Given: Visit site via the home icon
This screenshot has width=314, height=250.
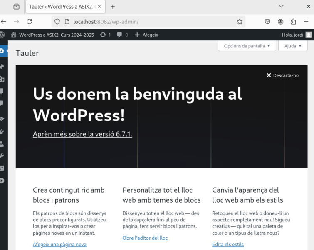Looking at the screenshot, I should coord(13,35).
